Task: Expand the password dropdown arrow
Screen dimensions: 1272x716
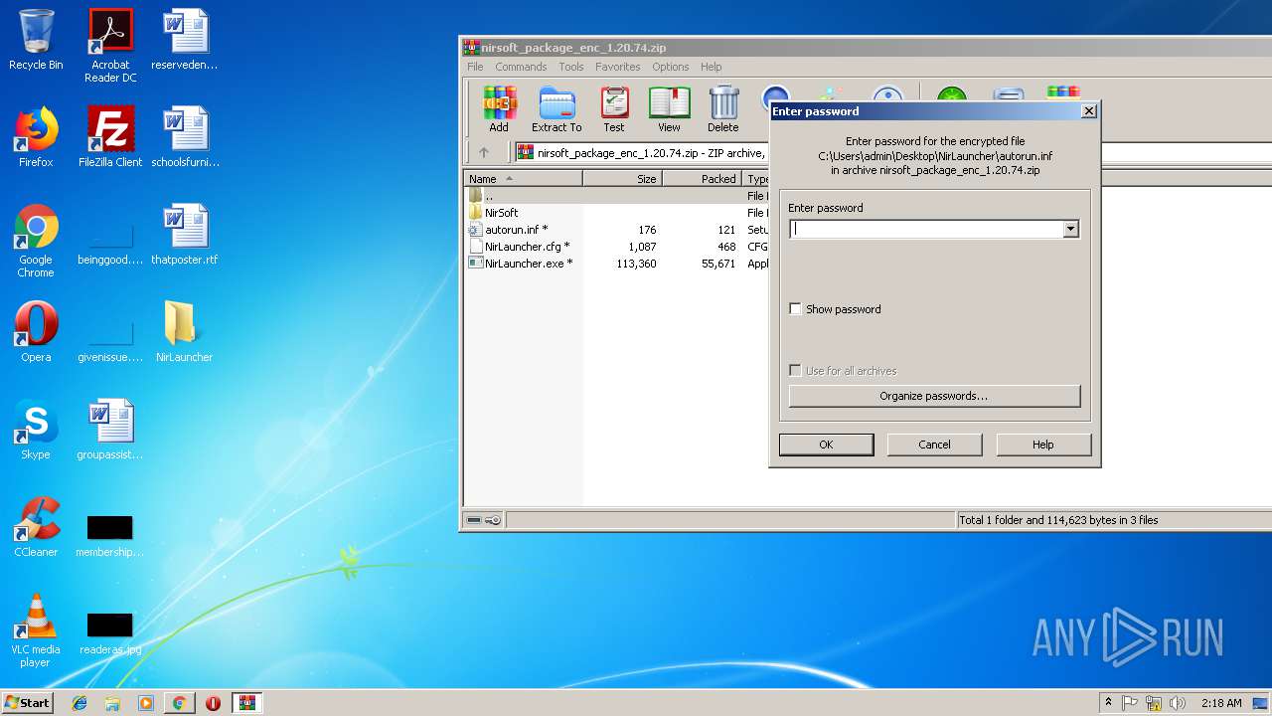Action: tap(1070, 229)
